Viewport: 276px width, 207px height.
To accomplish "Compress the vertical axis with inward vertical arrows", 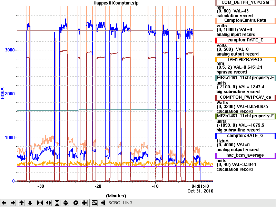I will tap(57, 203).
